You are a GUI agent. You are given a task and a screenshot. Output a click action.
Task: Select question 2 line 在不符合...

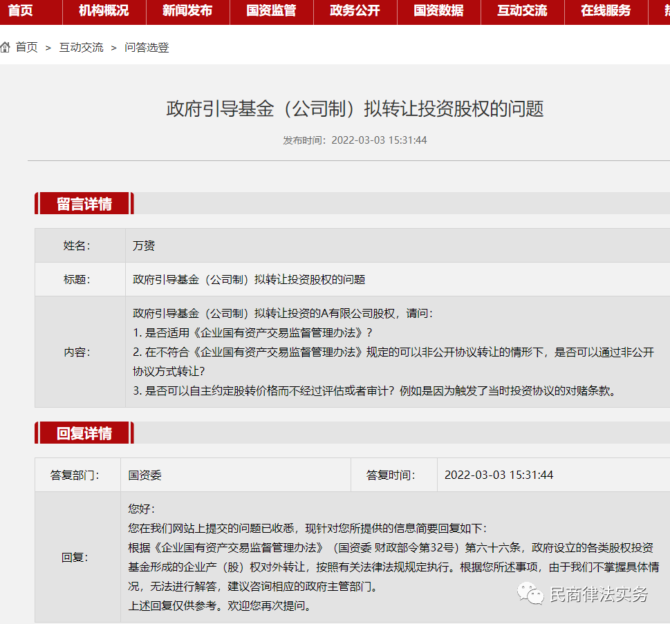tap(393, 352)
